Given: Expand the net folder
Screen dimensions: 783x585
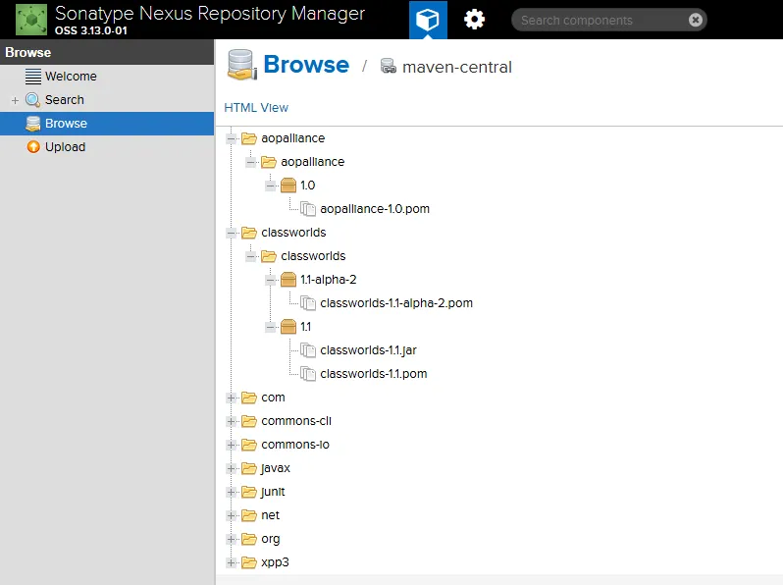Looking at the screenshot, I should click(x=232, y=515).
